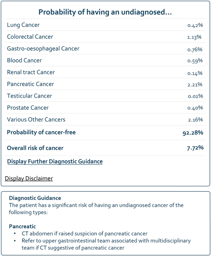Viewport: 211px width, 256px height.
Task: Select the Various Other Cancers row
Action: click(105, 119)
